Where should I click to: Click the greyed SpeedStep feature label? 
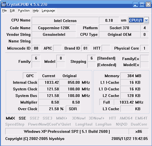tap(15, 125)
